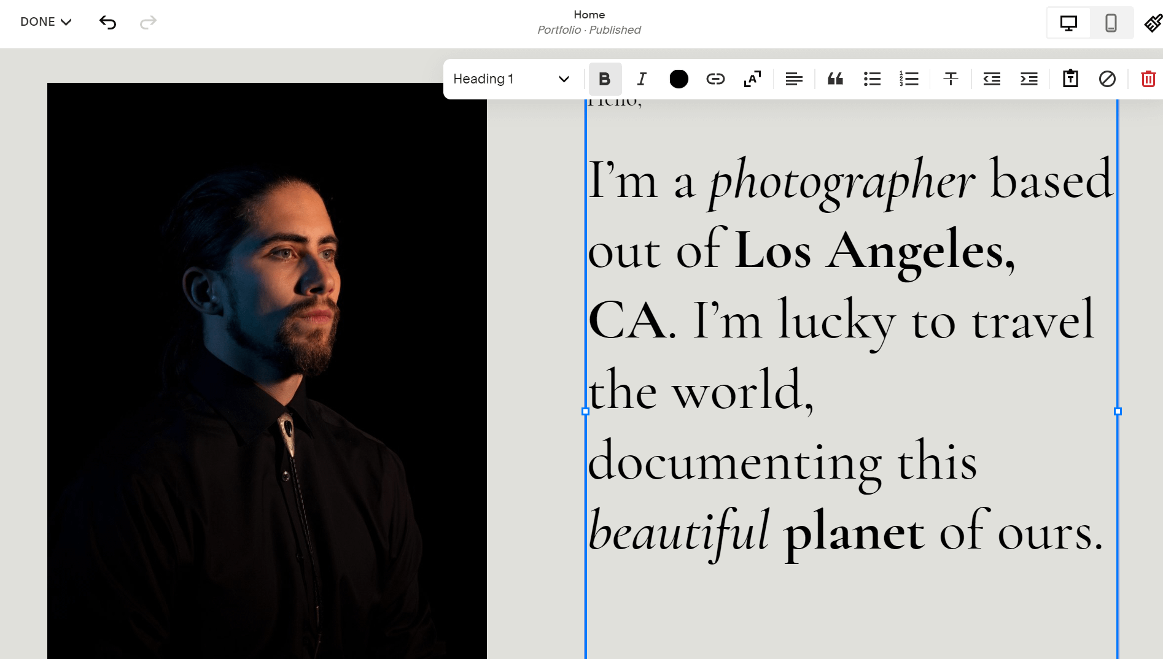The width and height of the screenshot is (1163, 659).
Task: Clear formatting with the circle-slash icon
Action: pyautogui.click(x=1107, y=79)
